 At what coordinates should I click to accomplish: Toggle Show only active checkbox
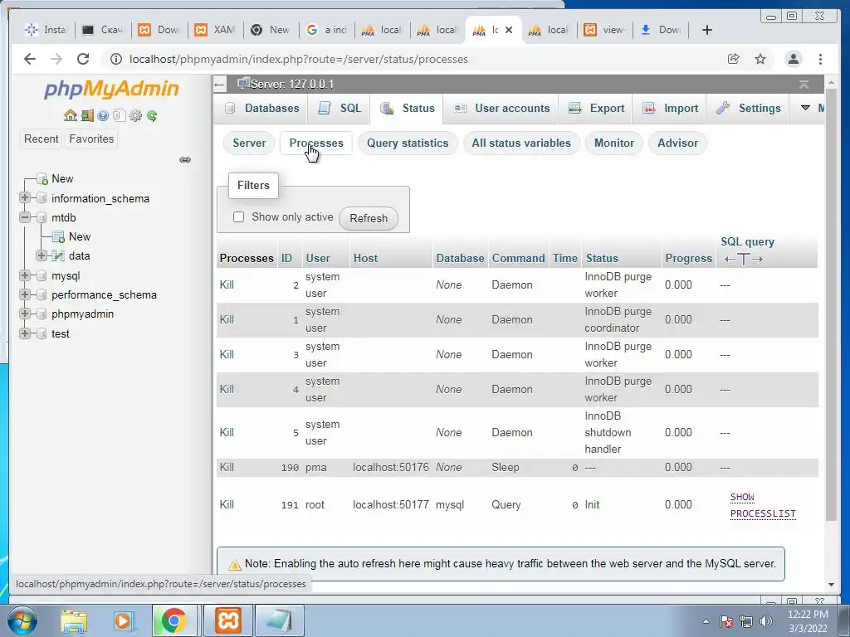[x=238, y=217]
